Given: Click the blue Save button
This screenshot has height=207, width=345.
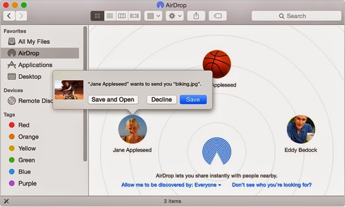Looking at the screenshot, I should 193,99.
